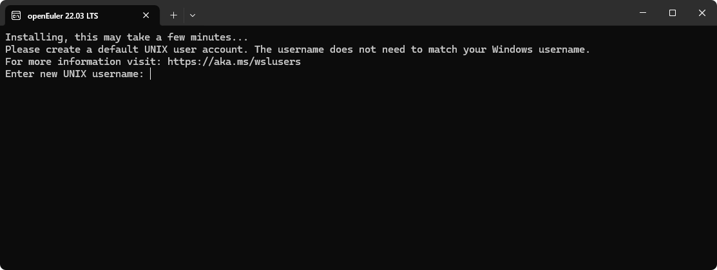Click the terminal icon on the openEuler tab
This screenshot has width=717, height=270.
pos(16,15)
